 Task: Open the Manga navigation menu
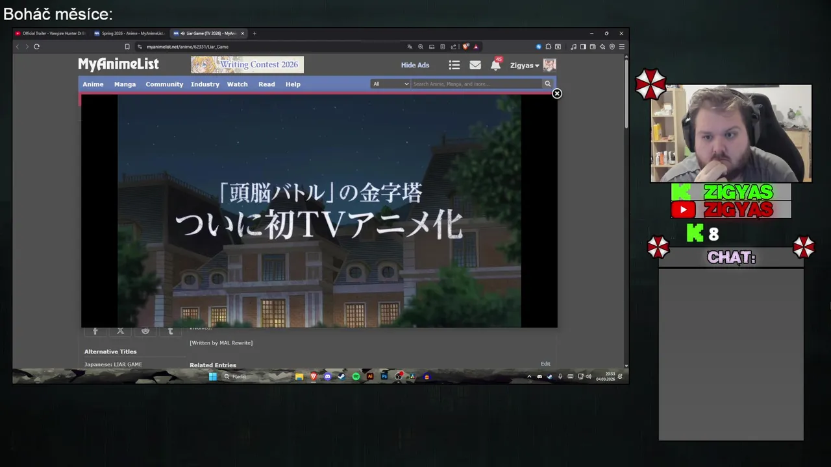[x=125, y=84]
